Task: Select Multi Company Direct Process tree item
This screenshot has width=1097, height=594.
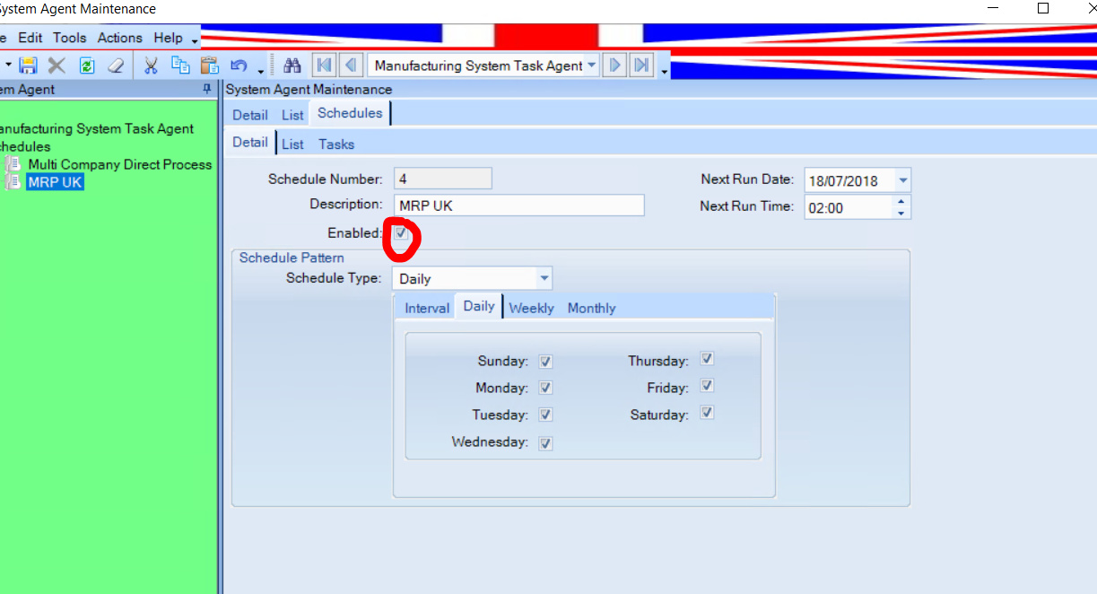Action: click(x=120, y=164)
